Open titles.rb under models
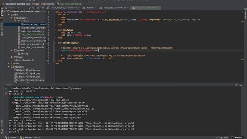247x139 pixels. click(23, 54)
